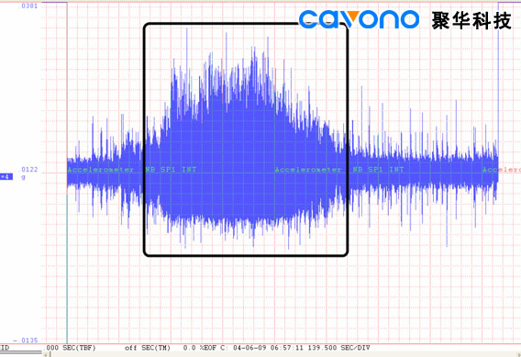521x357 pixels.
Task: Click the first NB SP1 INT label
Action: pos(171,170)
